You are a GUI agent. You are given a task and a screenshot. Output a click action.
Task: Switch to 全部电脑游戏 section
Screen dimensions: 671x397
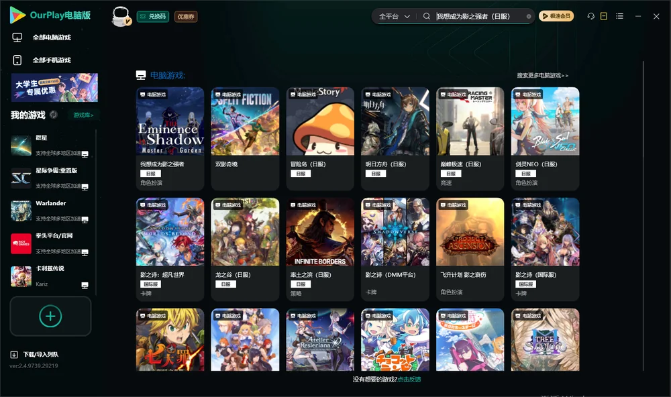(42, 38)
